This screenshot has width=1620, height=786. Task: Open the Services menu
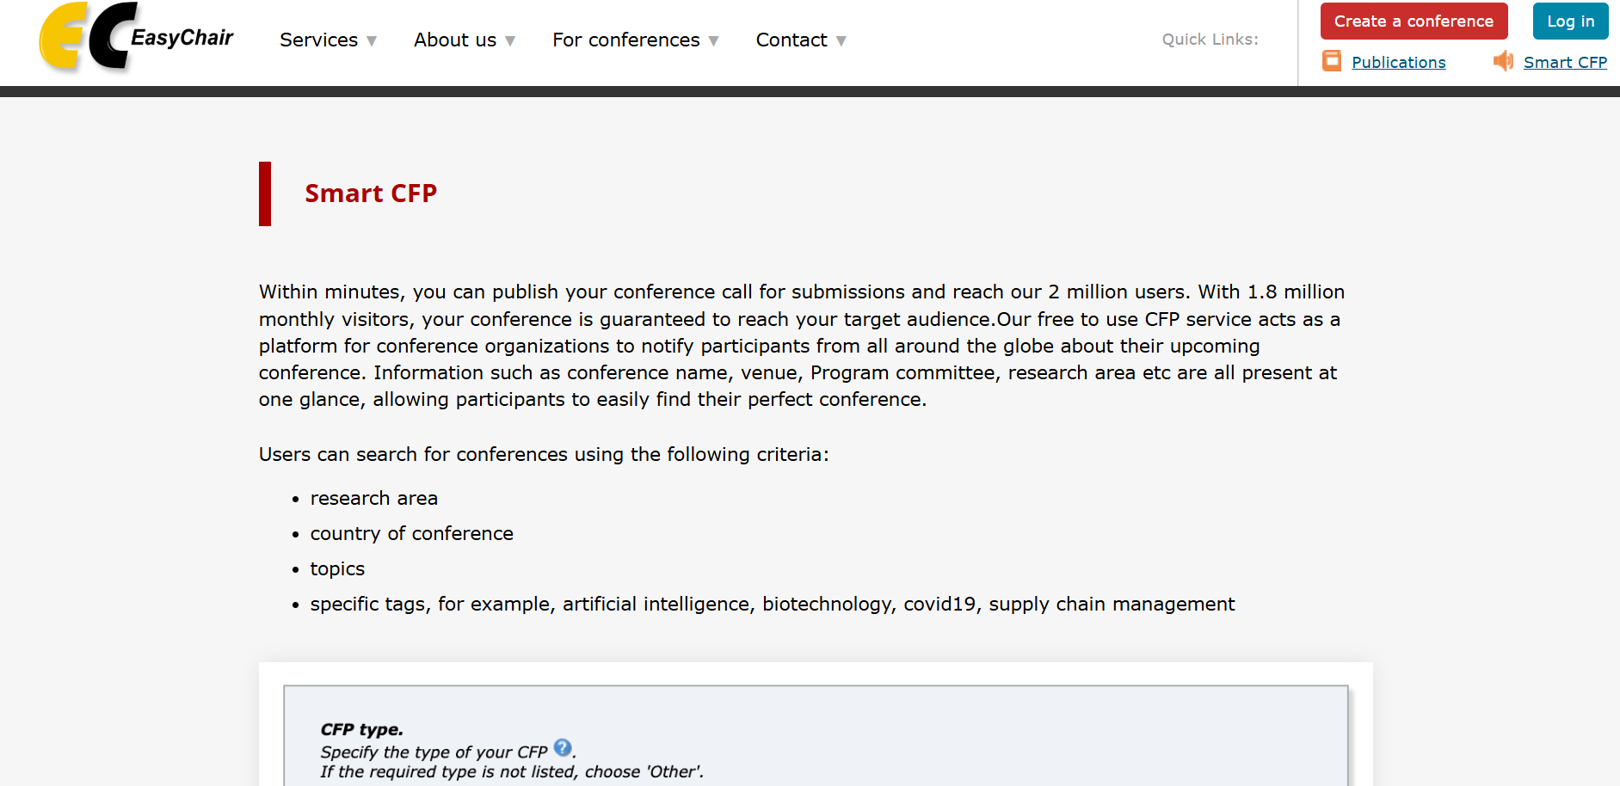[318, 40]
